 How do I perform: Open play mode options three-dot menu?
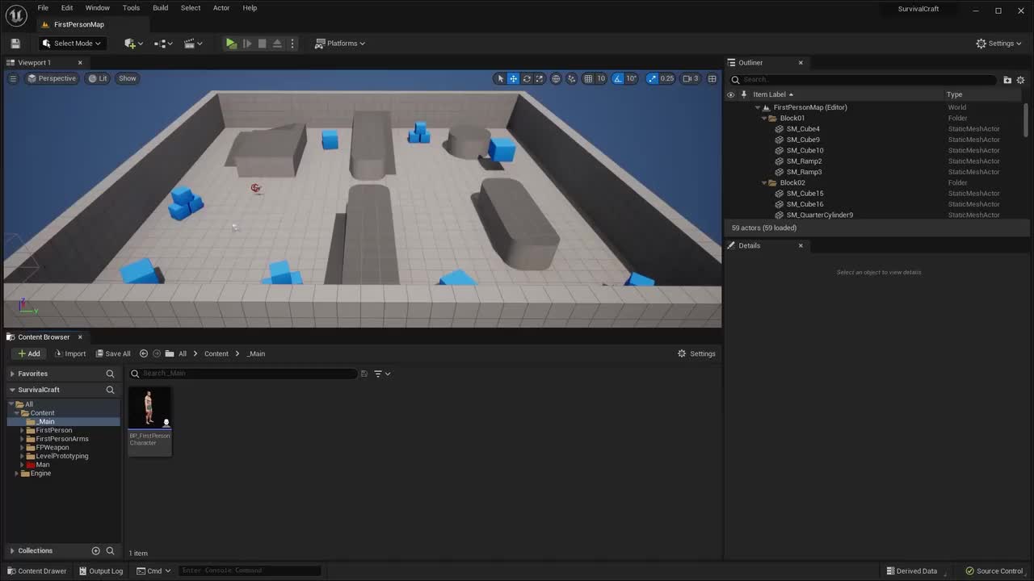[x=292, y=44]
